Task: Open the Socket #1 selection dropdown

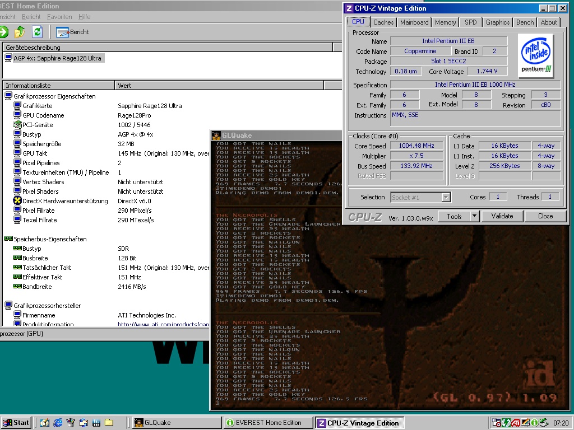Action: point(420,198)
